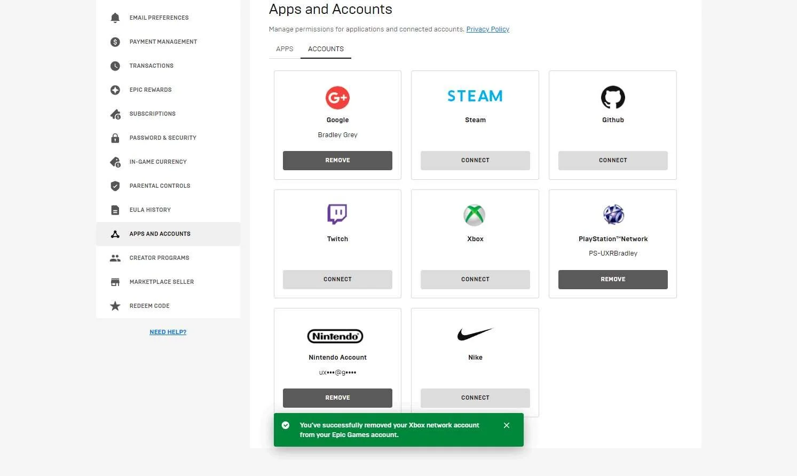Click the Xbox removal success message text

click(x=390, y=430)
